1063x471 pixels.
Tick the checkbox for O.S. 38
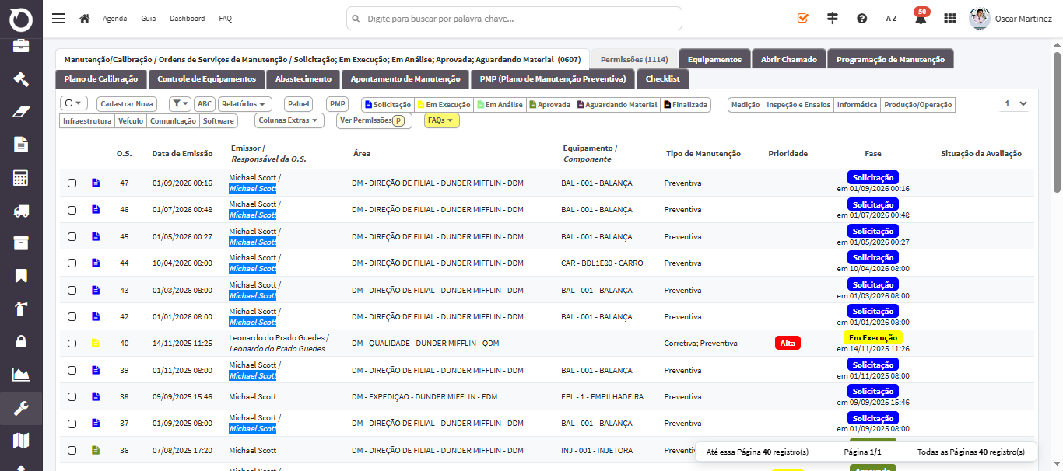pos(72,397)
